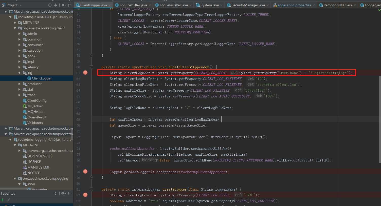
Task: Collapse createClientAppender method fold marker at line 60
Action: point(92,67)
